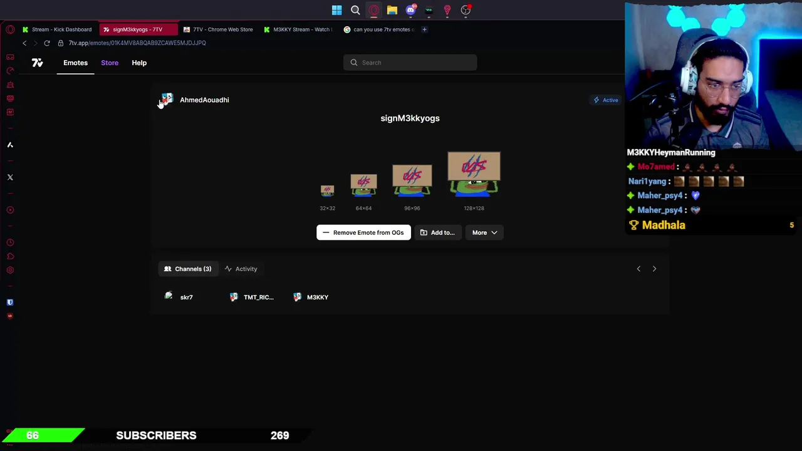The height and width of the screenshot is (451, 802).
Task: Click the emote title signM3kkyogs
Action: point(410,118)
